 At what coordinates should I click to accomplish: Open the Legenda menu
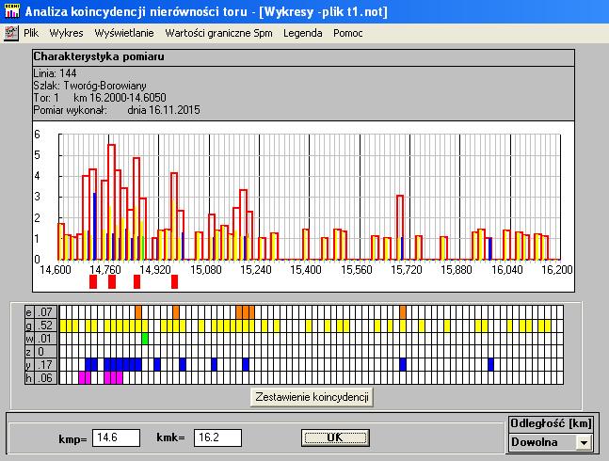pos(302,33)
